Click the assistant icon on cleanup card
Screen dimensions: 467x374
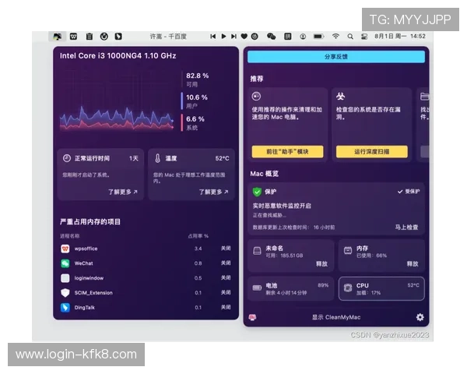click(256, 97)
